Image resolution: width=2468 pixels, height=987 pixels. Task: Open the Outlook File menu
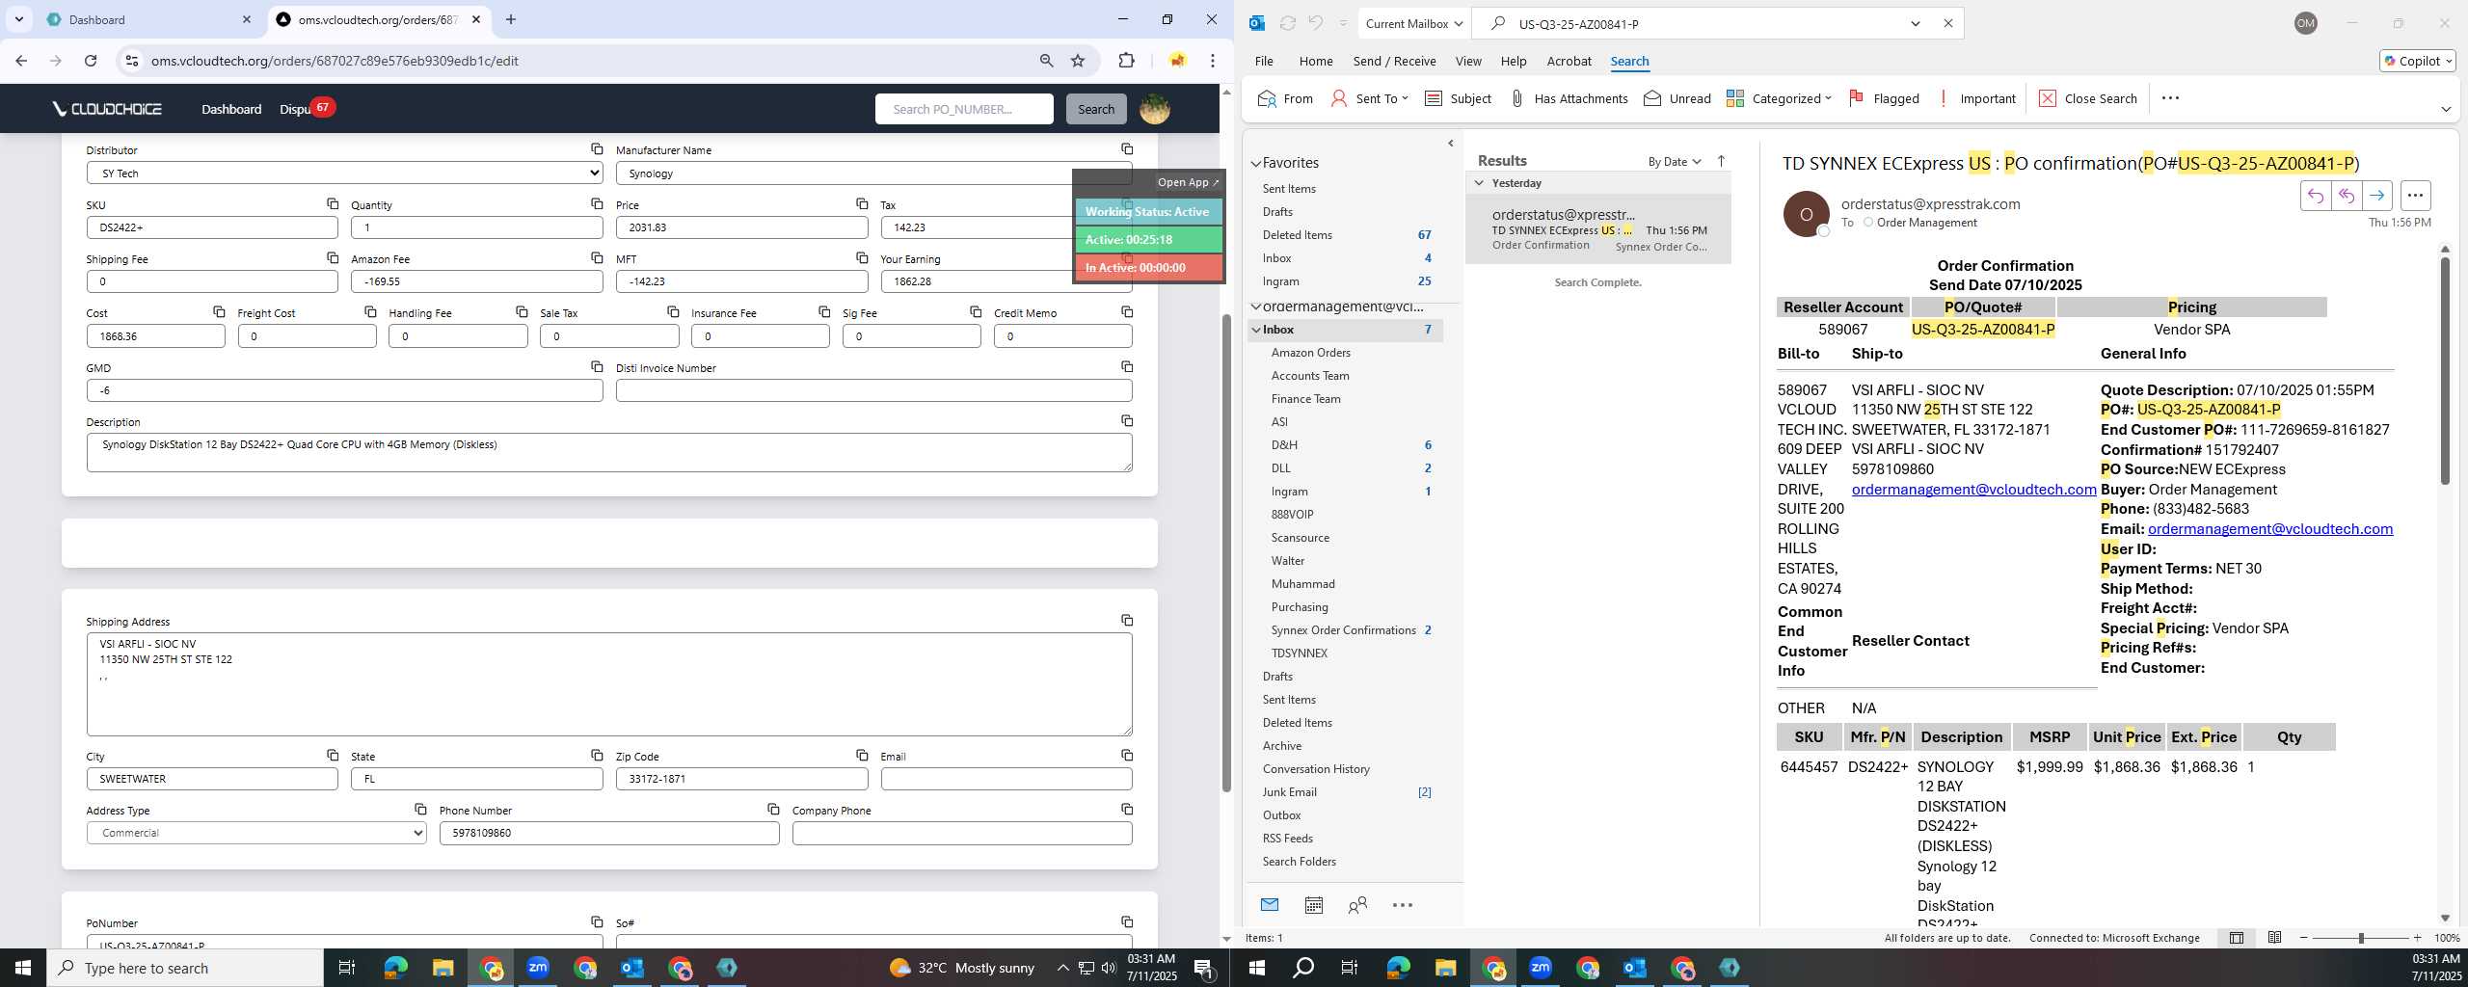1264,61
